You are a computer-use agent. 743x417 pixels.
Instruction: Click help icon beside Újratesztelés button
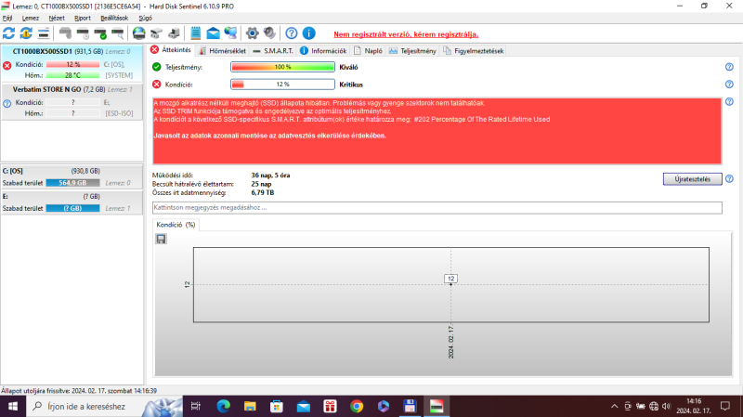[729, 178]
